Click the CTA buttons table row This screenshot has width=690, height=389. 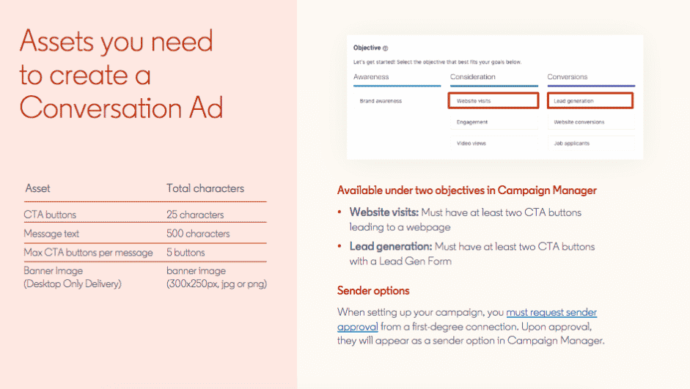[145, 215]
